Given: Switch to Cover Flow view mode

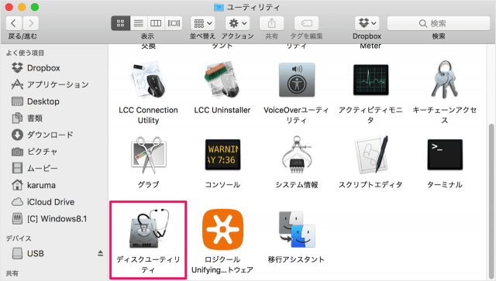Looking at the screenshot, I should click(174, 23).
